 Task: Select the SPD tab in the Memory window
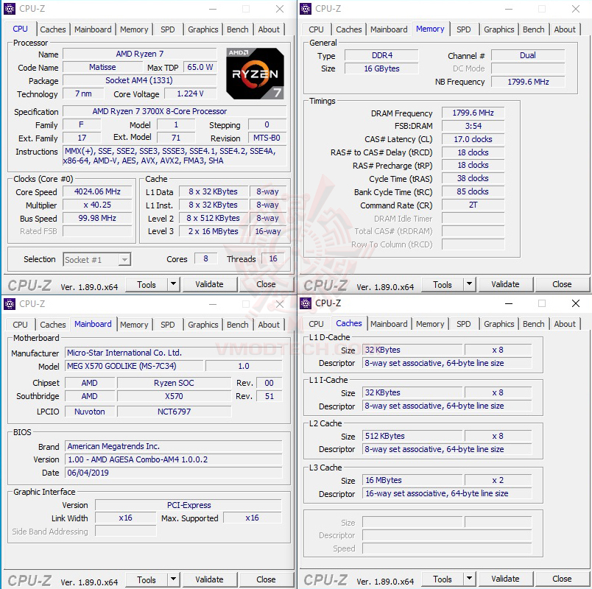click(464, 29)
